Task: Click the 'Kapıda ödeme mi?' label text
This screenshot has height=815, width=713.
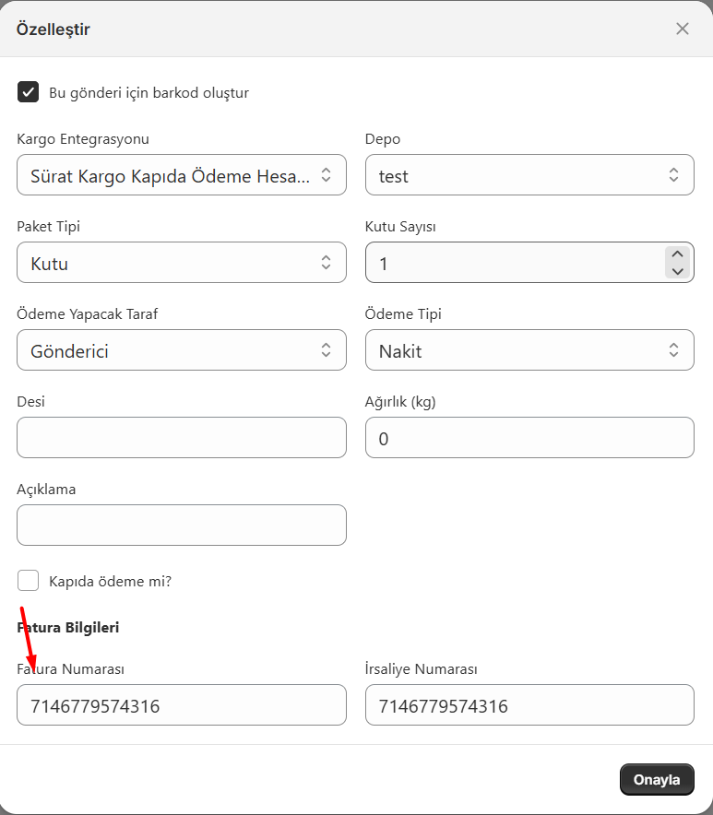Action: 110,582
